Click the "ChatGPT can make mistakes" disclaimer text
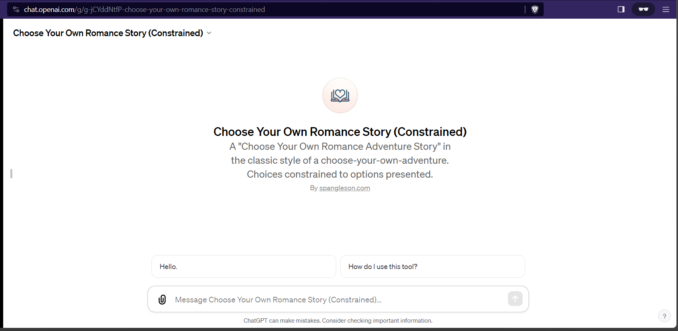The width and height of the screenshot is (678, 331). pyautogui.click(x=338, y=321)
